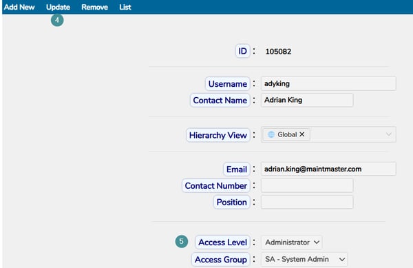Image resolution: width=413 pixels, height=268 pixels.
Task: Click the Username label
Action: (x=228, y=84)
